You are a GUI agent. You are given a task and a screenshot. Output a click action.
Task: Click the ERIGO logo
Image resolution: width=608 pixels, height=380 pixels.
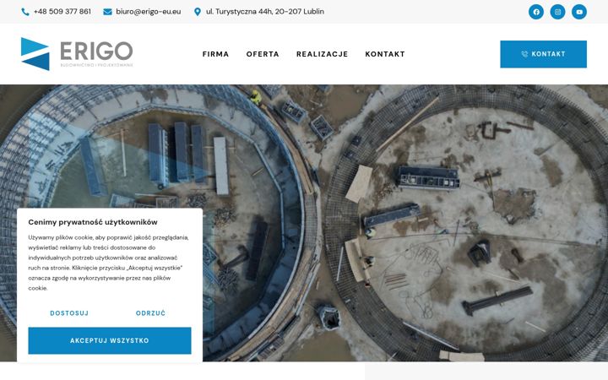pos(77,54)
